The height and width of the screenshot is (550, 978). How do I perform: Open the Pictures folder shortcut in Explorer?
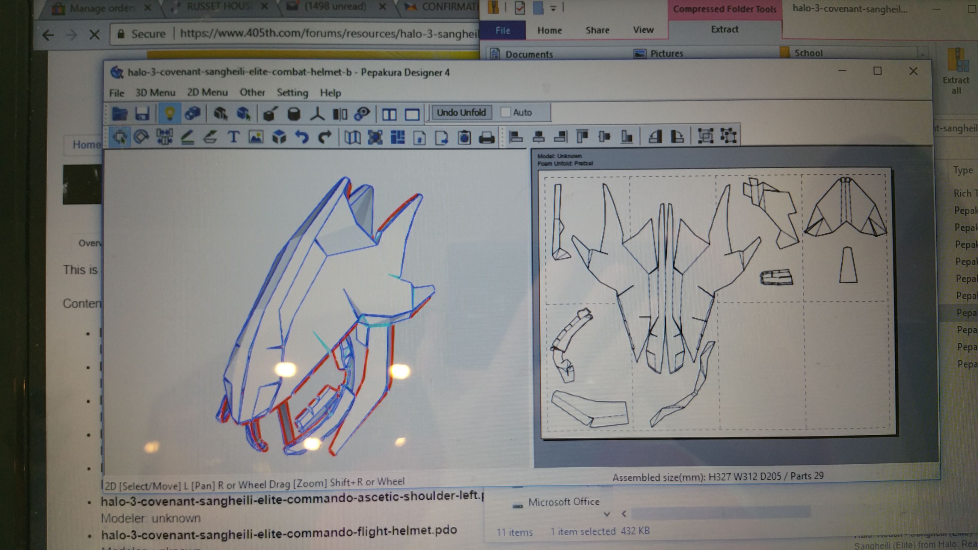[658, 54]
